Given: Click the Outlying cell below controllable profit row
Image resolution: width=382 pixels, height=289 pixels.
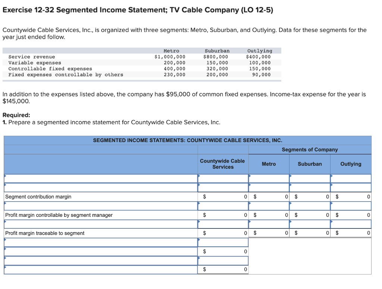Looking at the screenshot, I should (351, 224).
